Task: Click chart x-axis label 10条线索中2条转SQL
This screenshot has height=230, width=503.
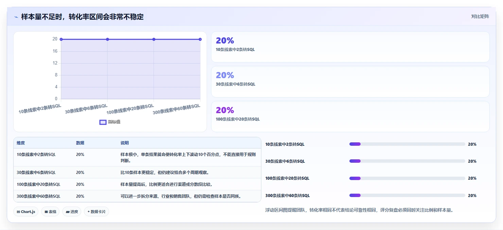Action: click(40, 109)
